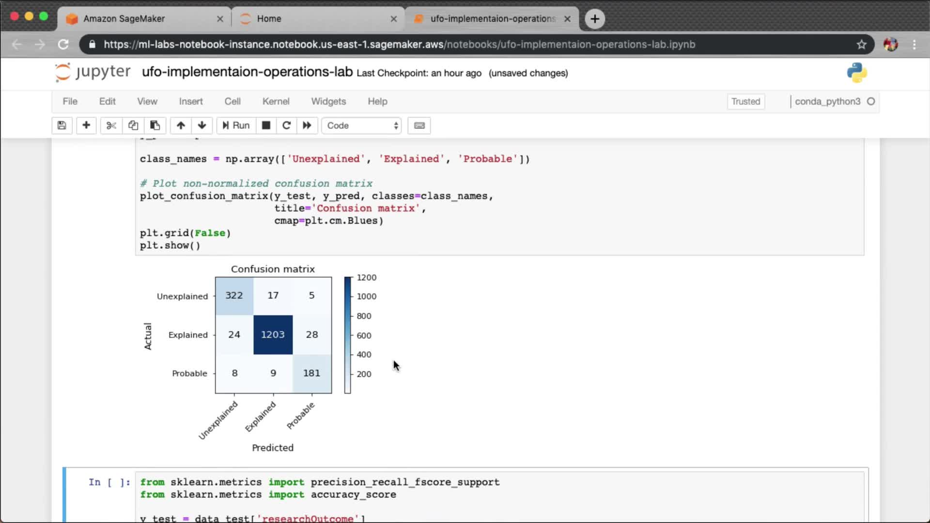
Task: Switch to the Amazon SageMaker tab
Action: click(x=124, y=18)
